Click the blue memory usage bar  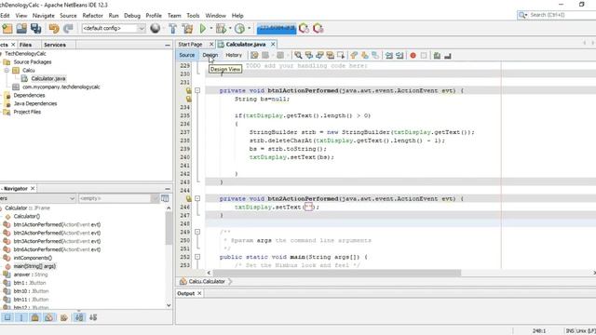coord(277,29)
